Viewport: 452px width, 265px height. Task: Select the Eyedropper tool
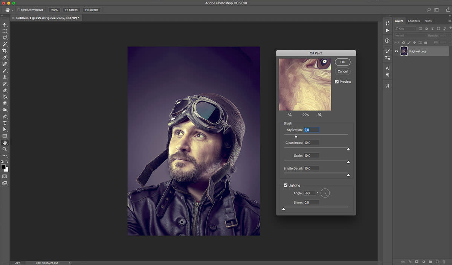[x=5, y=58]
